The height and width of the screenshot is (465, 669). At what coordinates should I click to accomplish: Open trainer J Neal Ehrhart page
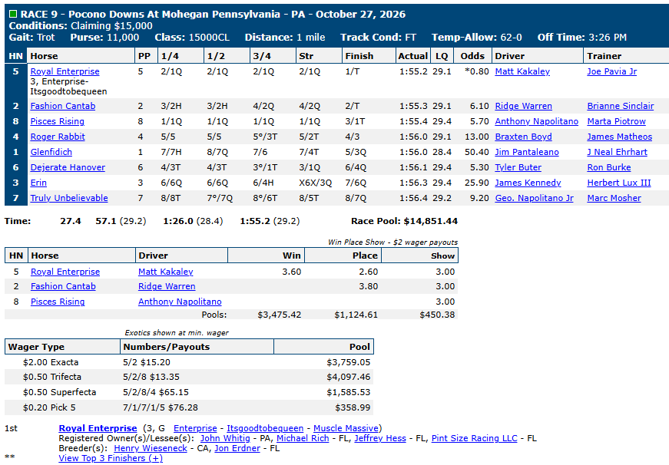click(x=618, y=152)
